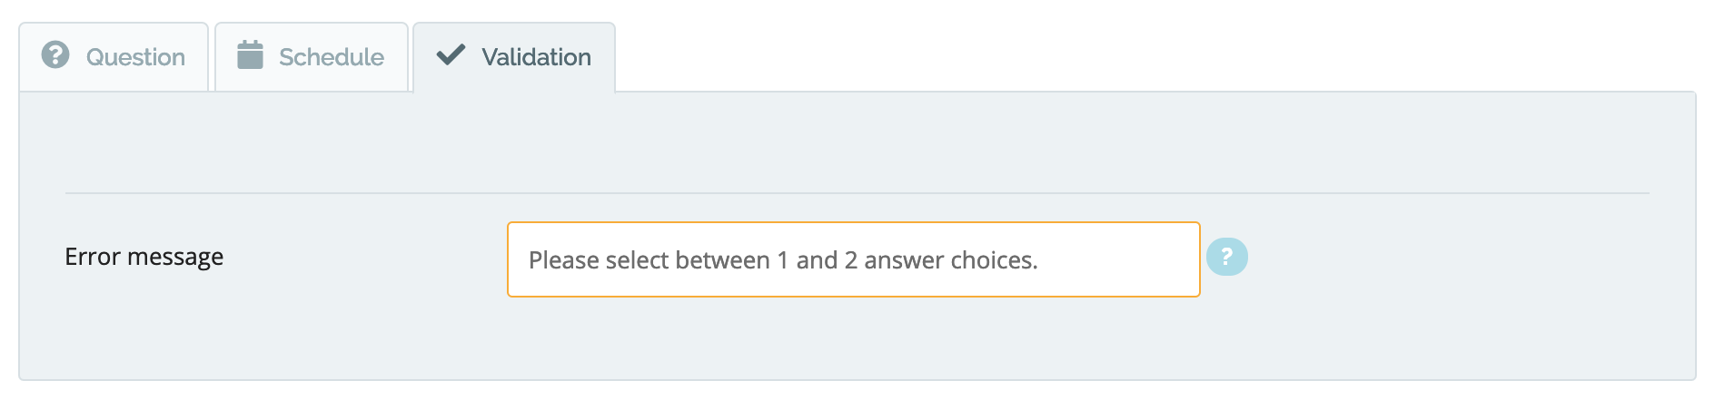The width and height of the screenshot is (1715, 410).
Task: Click empty space right of the help icon
Action: 1453,257
